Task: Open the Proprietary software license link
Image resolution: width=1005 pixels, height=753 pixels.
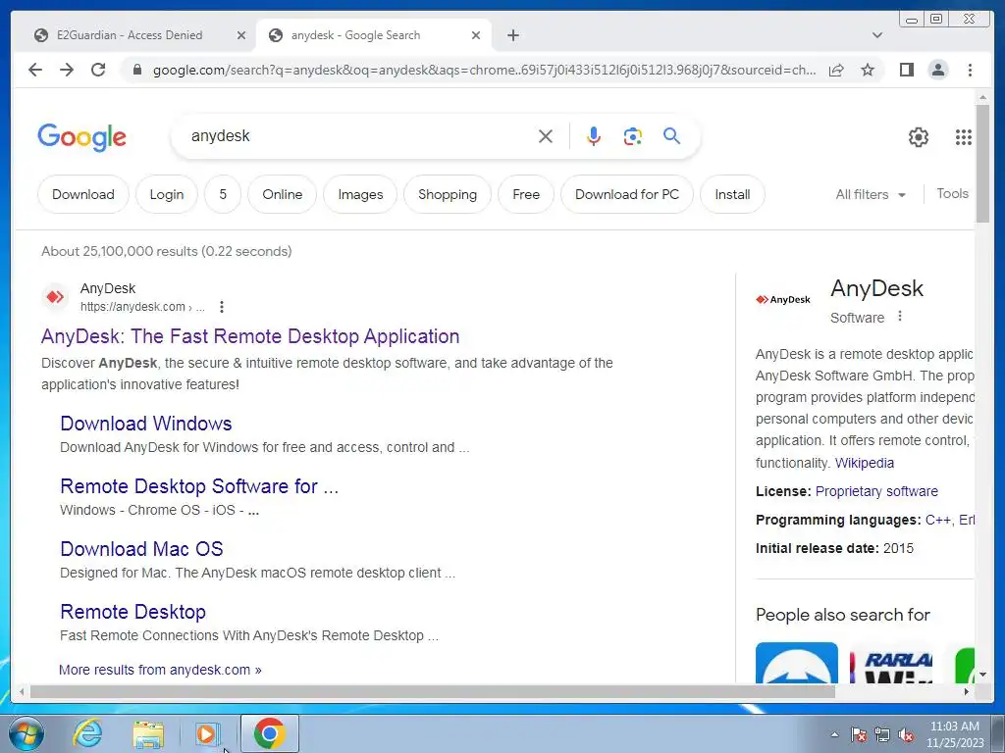Action: [x=876, y=491]
